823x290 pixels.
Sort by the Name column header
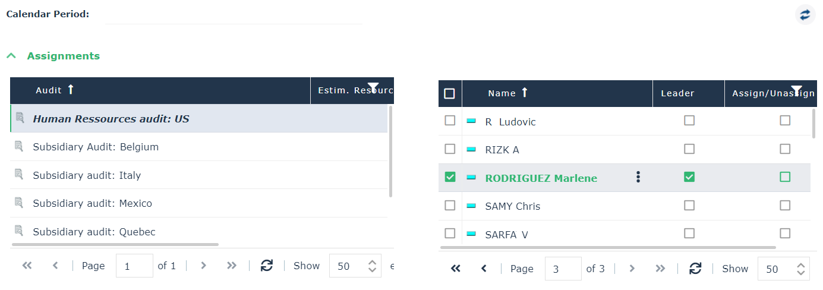pos(502,93)
